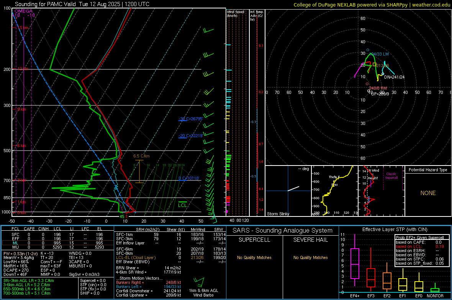This screenshot has width=452, height=300.
Task: Click the '-20 C=22219' level label
Action: click(191, 136)
